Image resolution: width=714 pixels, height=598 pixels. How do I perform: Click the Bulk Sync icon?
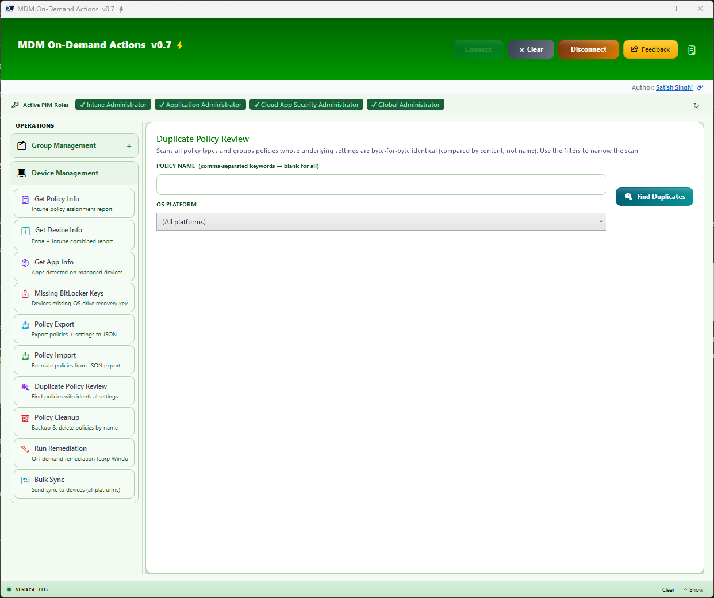25,480
